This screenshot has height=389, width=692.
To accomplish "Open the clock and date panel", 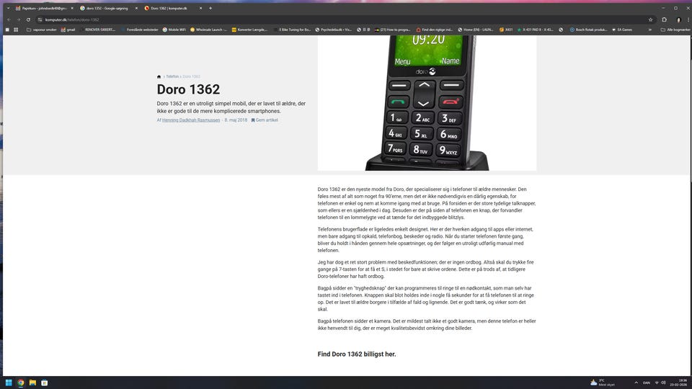I will [x=680, y=383].
